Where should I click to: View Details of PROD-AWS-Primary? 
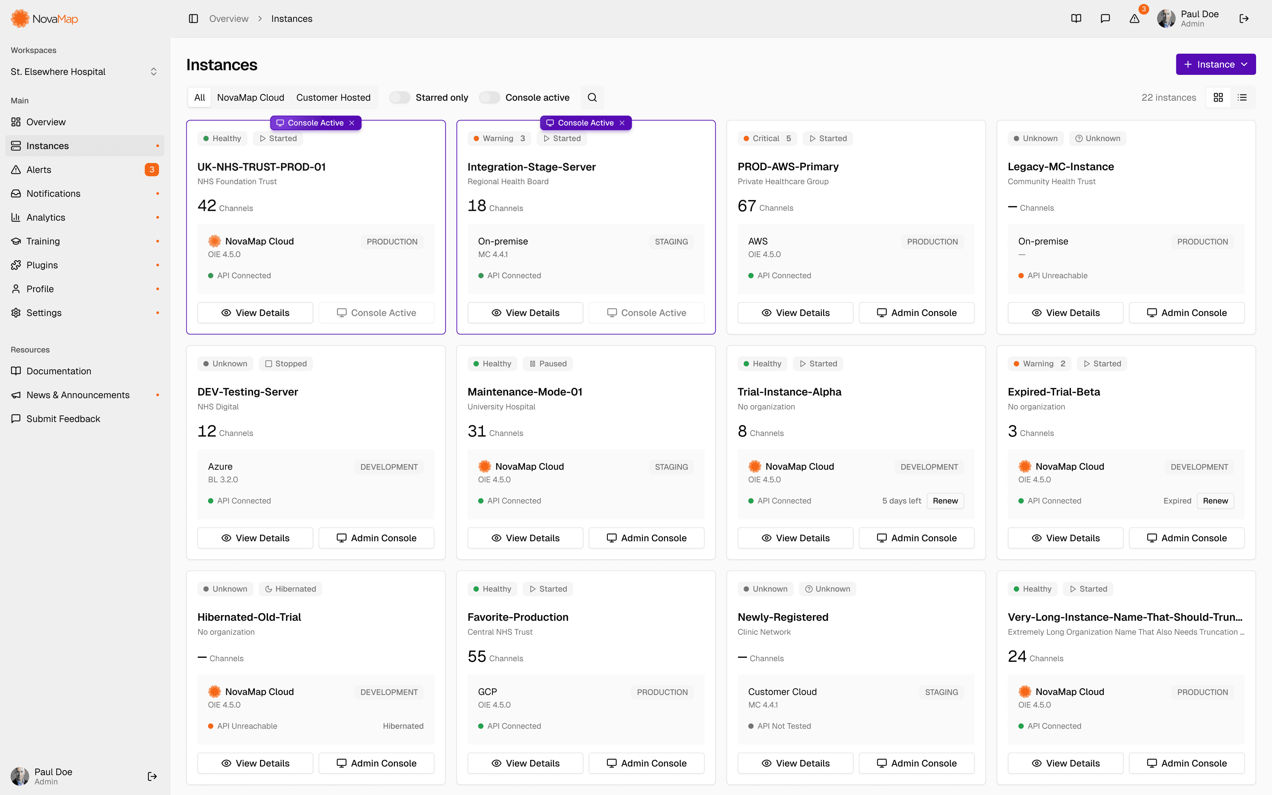coord(795,312)
